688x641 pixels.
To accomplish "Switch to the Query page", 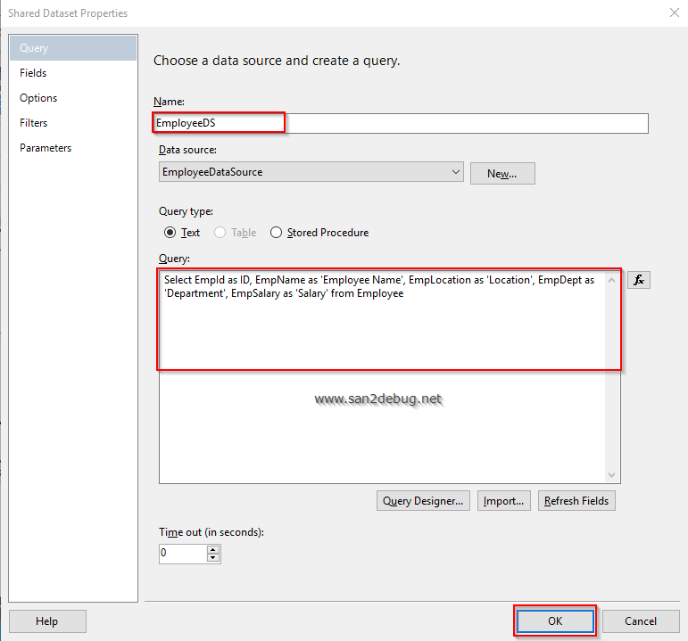I will (x=34, y=48).
